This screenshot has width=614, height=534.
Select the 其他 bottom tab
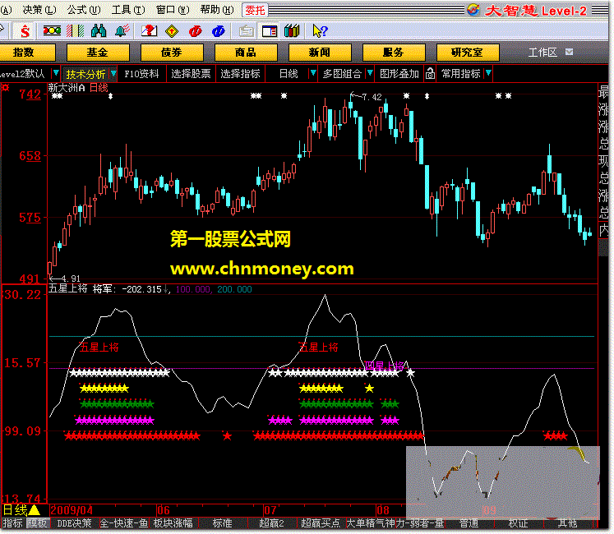click(567, 523)
